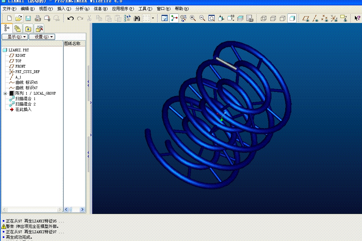Open the layers icon in toolbar
This screenshot has width=362, height=241.
(x=240, y=18)
